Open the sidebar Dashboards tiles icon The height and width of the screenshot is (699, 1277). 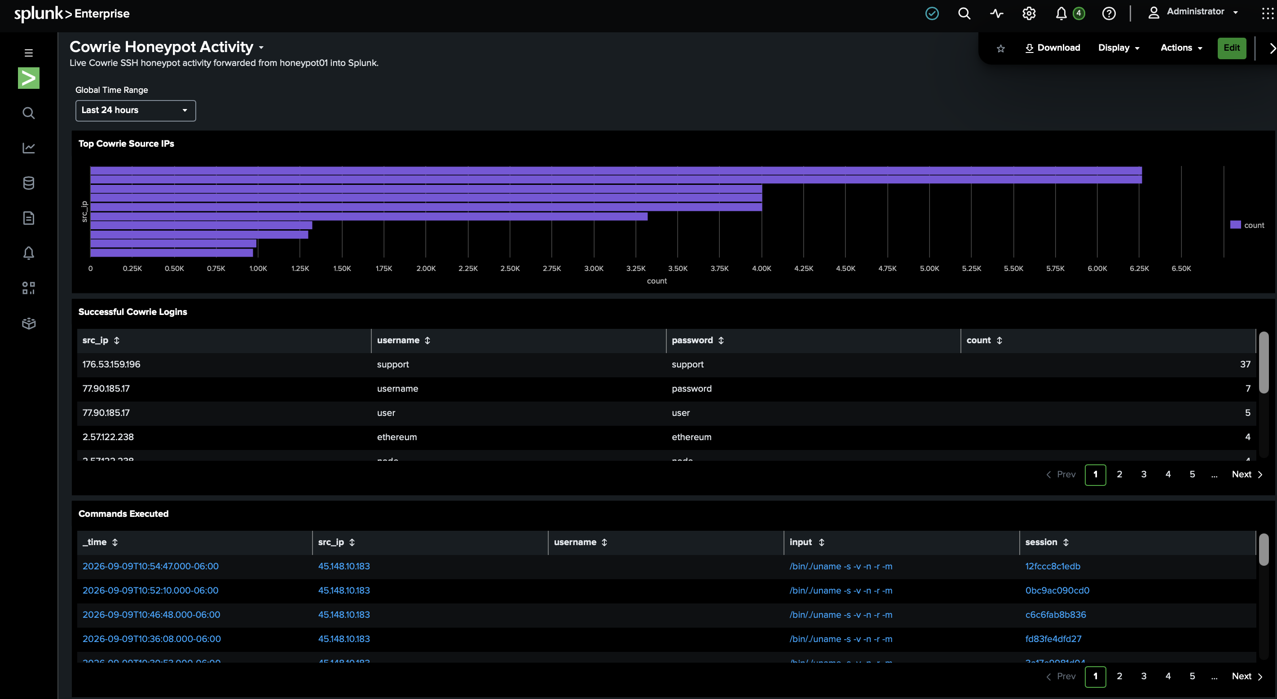[x=29, y=288]
